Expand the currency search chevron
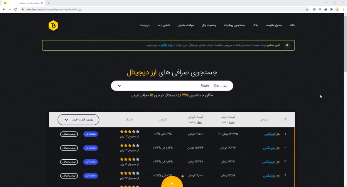The image size is (347, 187). [119, 86]
